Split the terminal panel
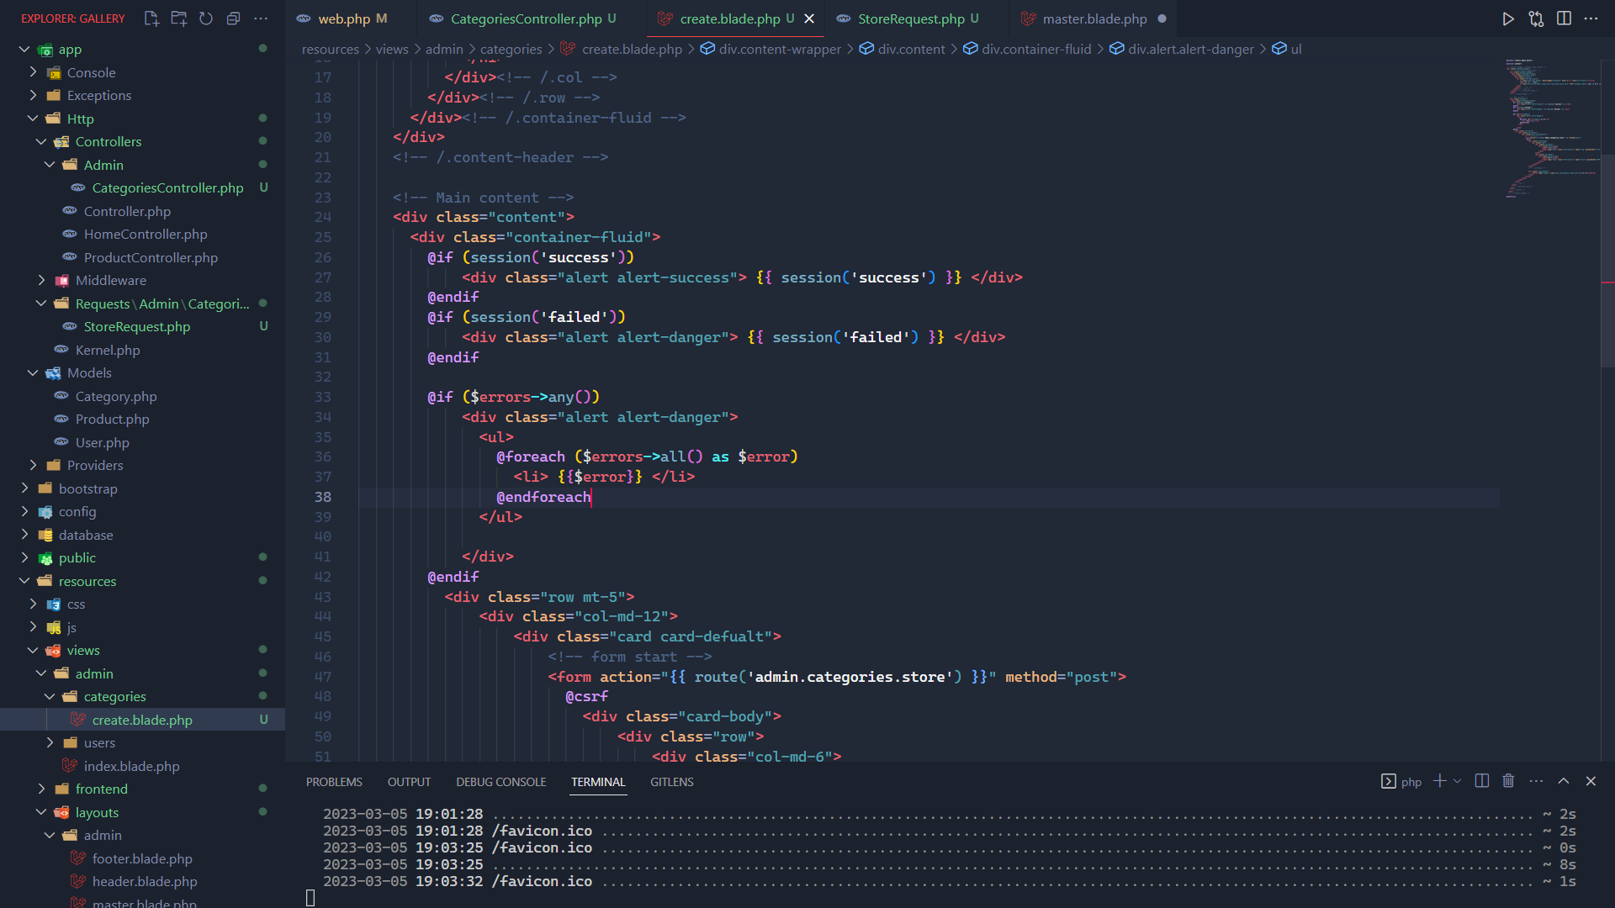Image resolution: width=1615 pixels, height=908 pixels. tap(1482, 781)
